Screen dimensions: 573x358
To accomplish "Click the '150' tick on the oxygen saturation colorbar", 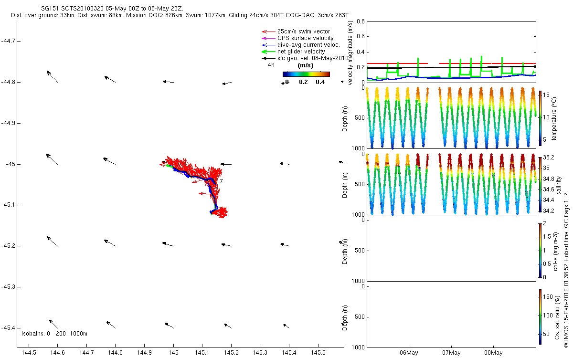I will tap(548, 297).
